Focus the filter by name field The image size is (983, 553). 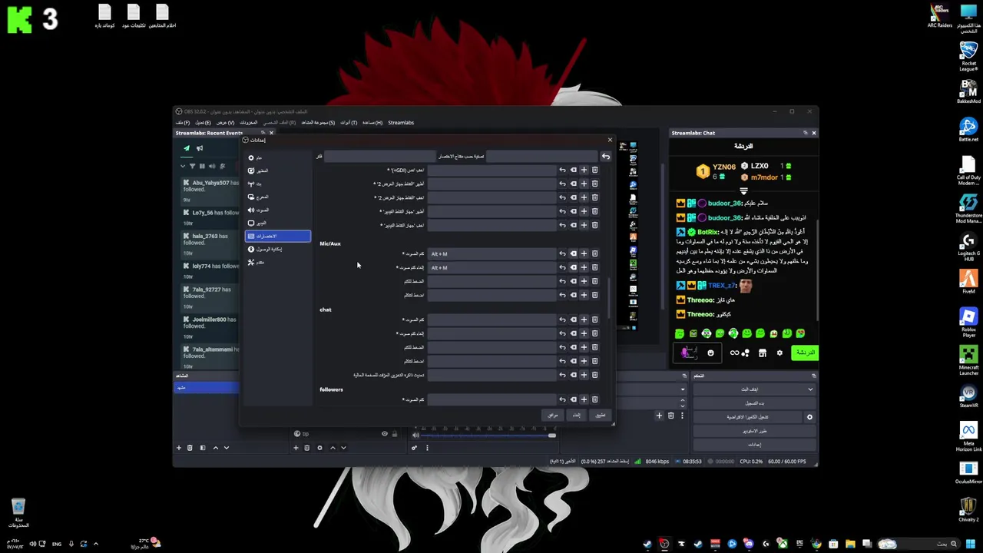(x=379, y=157)
